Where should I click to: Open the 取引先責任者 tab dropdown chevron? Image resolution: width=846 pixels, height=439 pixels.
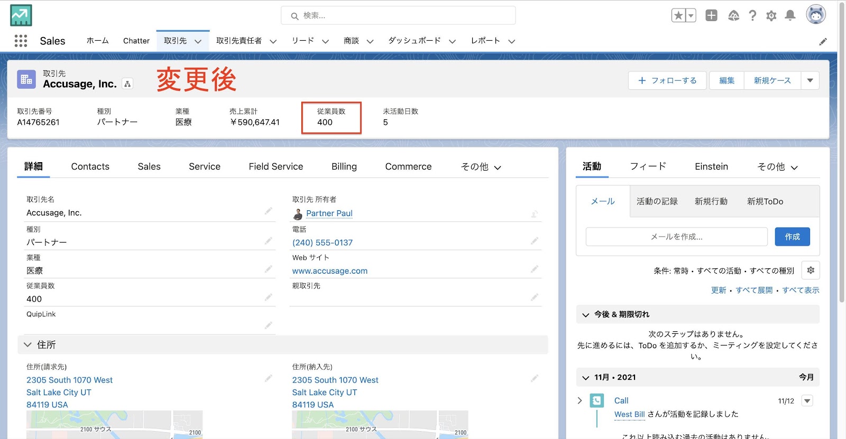[x=273, y=41]
